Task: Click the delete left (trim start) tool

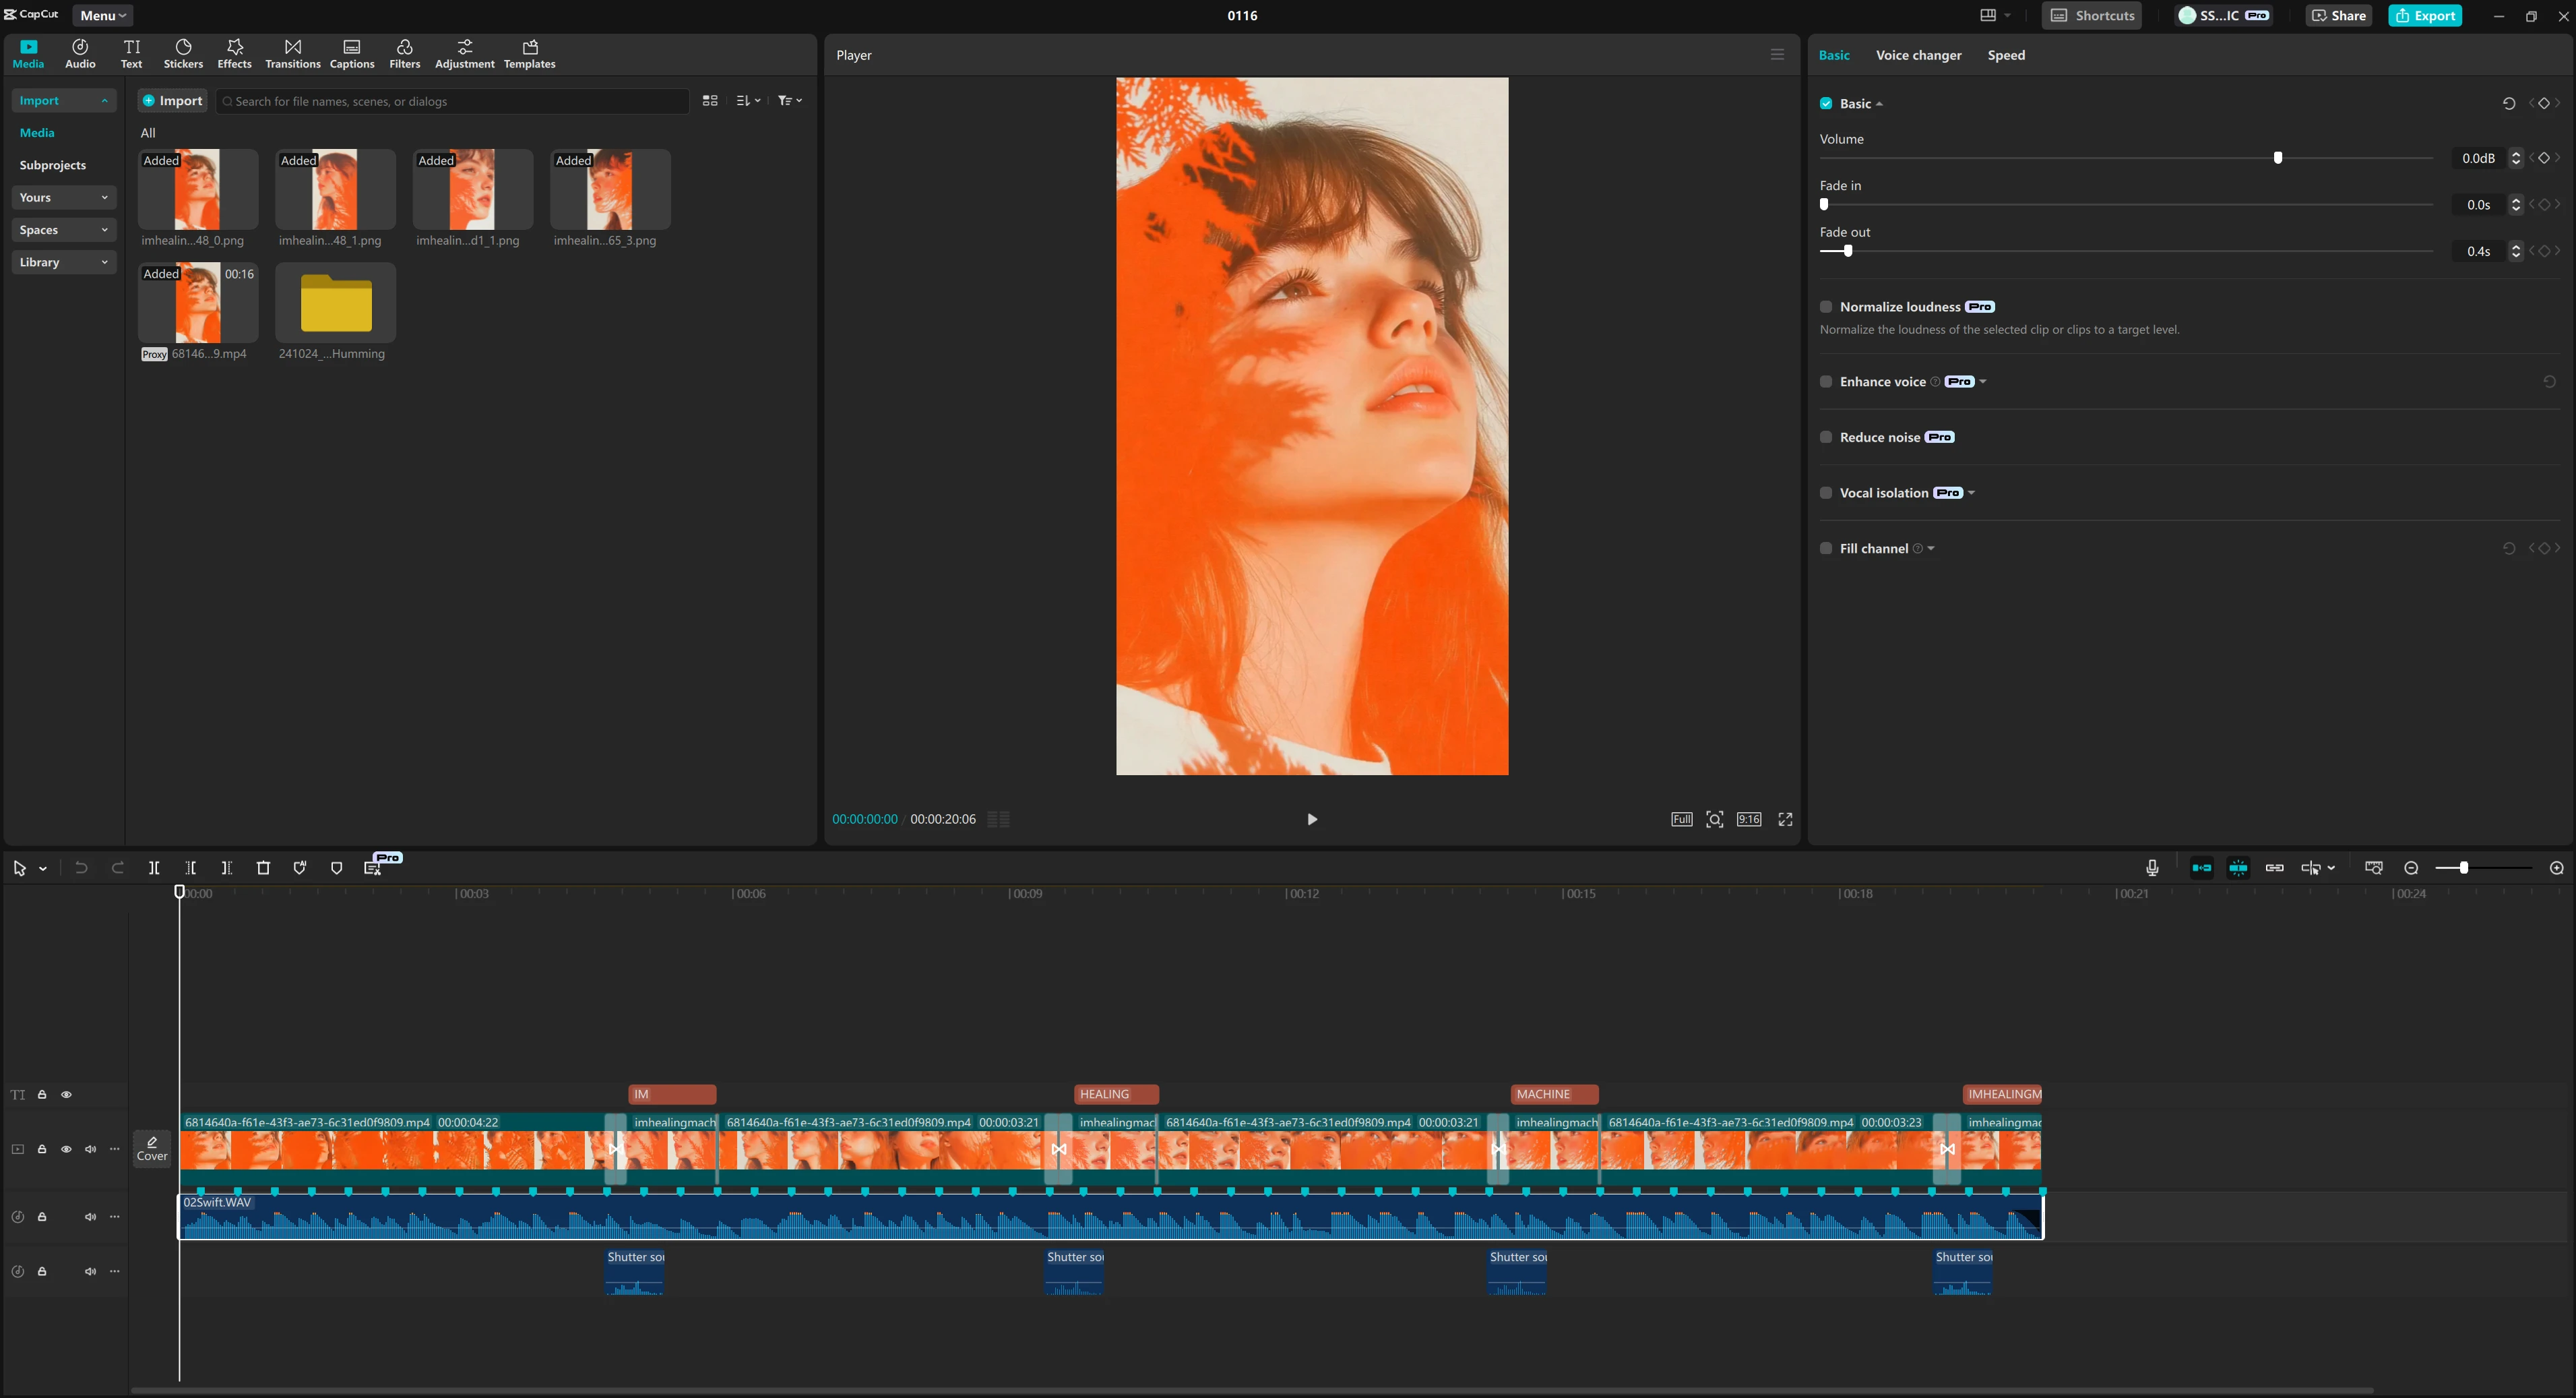Action: 190,868
